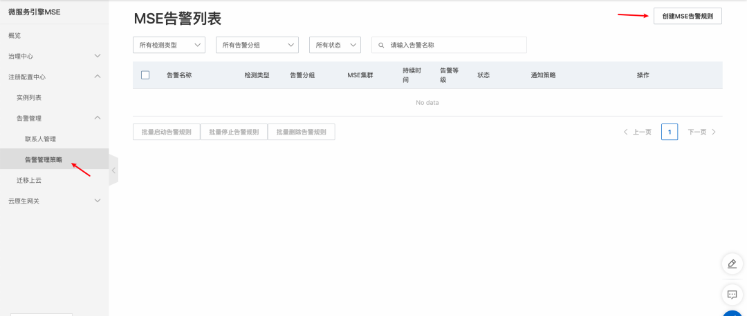Image resolution: width=747 pixels, height=316 pixels.
Task: Click the 持续时间 column header
Action: click(x=412, y=75)
